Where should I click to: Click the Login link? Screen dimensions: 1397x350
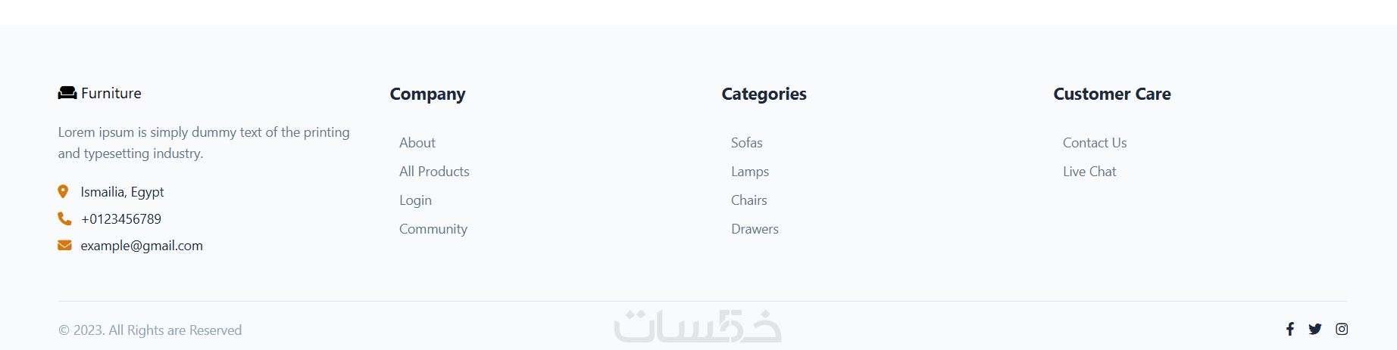pos(415,200)
